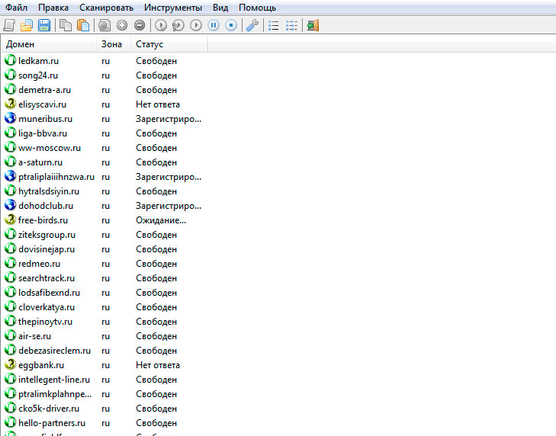Sort by the Домен column header
Viewport: 556px width, 436px height.
tap(49, 44)
